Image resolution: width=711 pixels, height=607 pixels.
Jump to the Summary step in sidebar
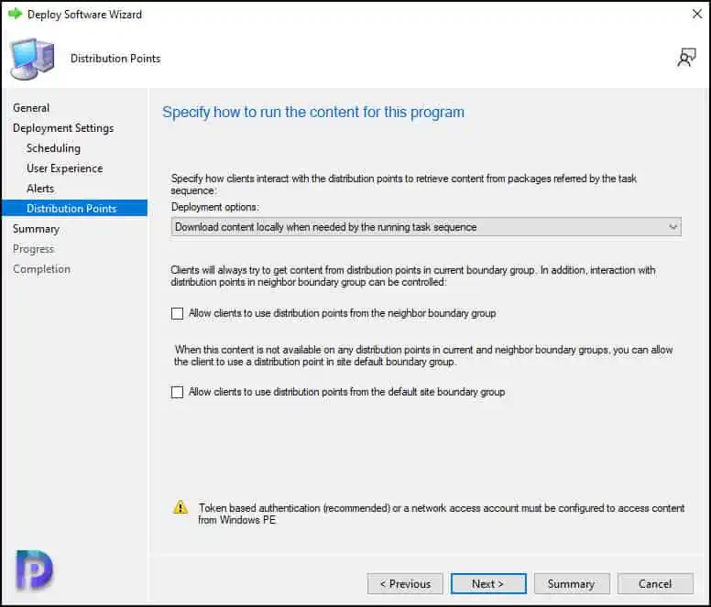tap(36, 229)
